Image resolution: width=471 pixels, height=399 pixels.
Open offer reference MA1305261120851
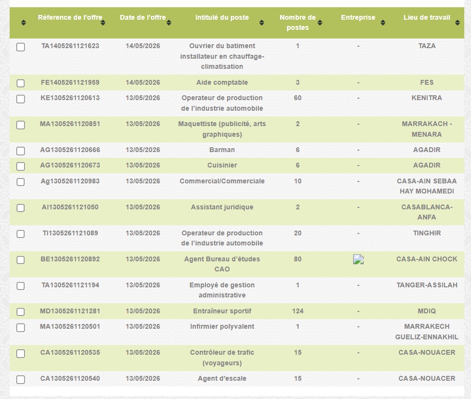70,124
